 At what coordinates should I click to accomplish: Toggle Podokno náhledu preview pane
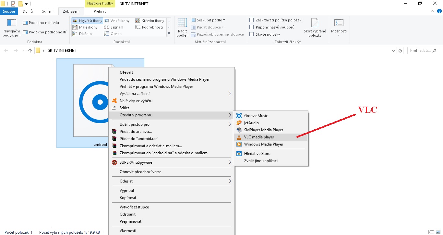(x=41, y=23)
